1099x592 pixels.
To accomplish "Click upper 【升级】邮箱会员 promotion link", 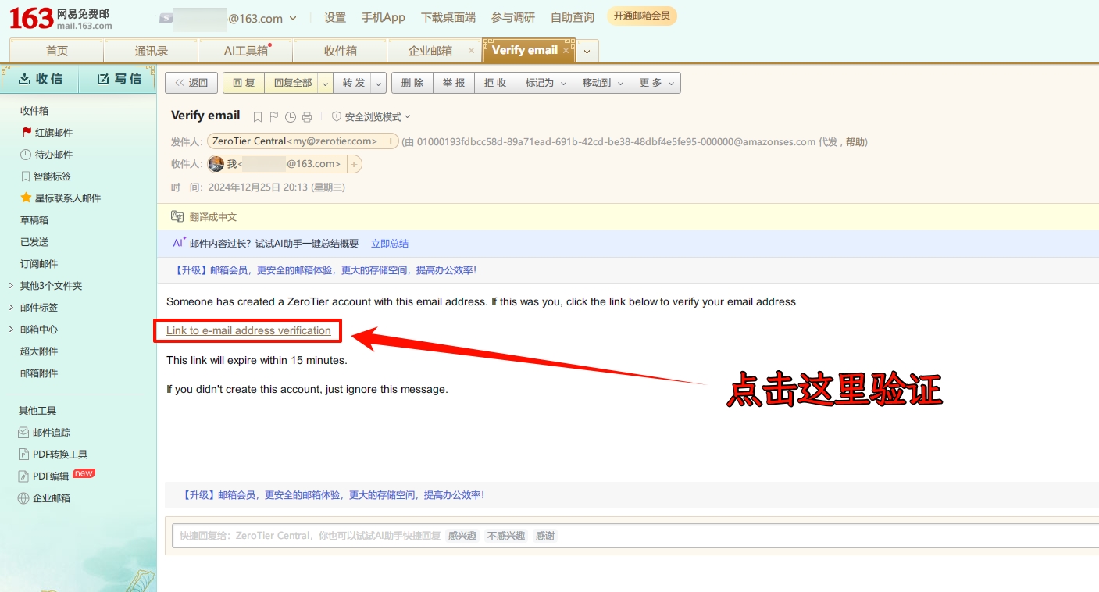I will pos(325,270).
